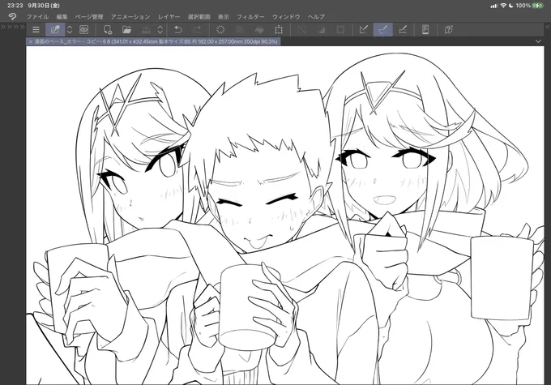551x385 pixels.
Task: Click the Wi-Fi status icon
Action: 503,6
